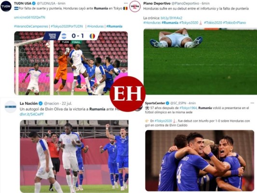Click the red EH logo
257x193 pixels.
127,94
